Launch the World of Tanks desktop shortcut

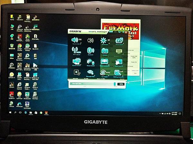35,86
